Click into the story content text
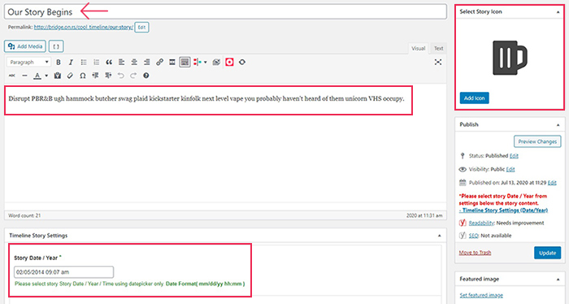This screenshot has height=304, width=569. click(x=206, y=98)
